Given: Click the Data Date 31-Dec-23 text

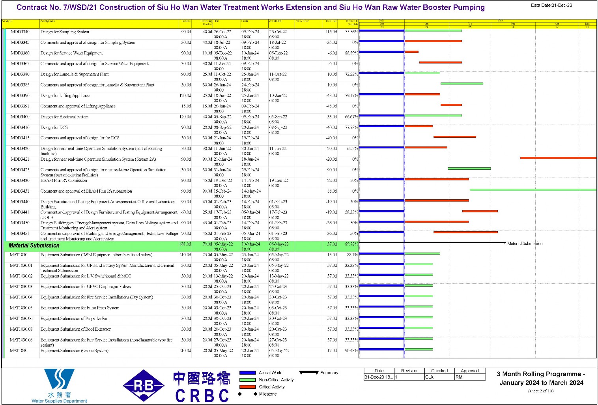Looking at the screenshot, I should pyautogui.click(x=551, y=5).
